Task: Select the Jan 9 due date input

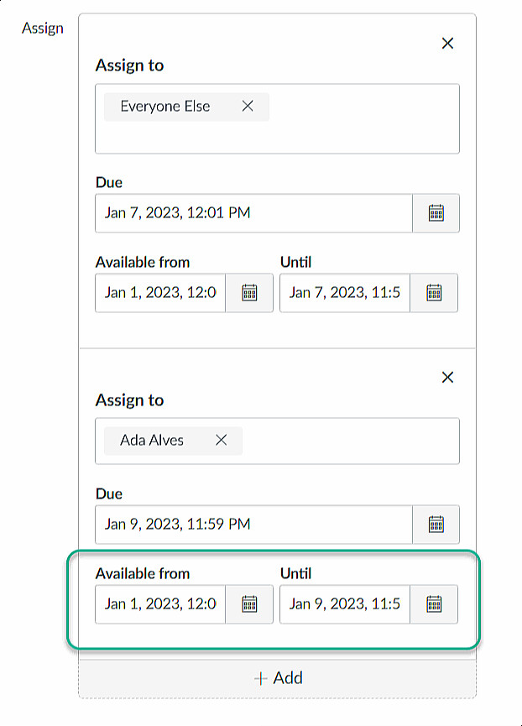Action: tap(252, 525)
